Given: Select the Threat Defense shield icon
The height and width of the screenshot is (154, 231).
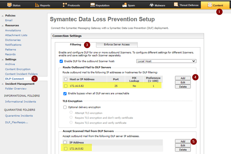Looking at the screenshot, I should tap(176, 5).
